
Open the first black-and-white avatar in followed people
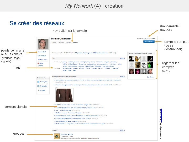132,59
